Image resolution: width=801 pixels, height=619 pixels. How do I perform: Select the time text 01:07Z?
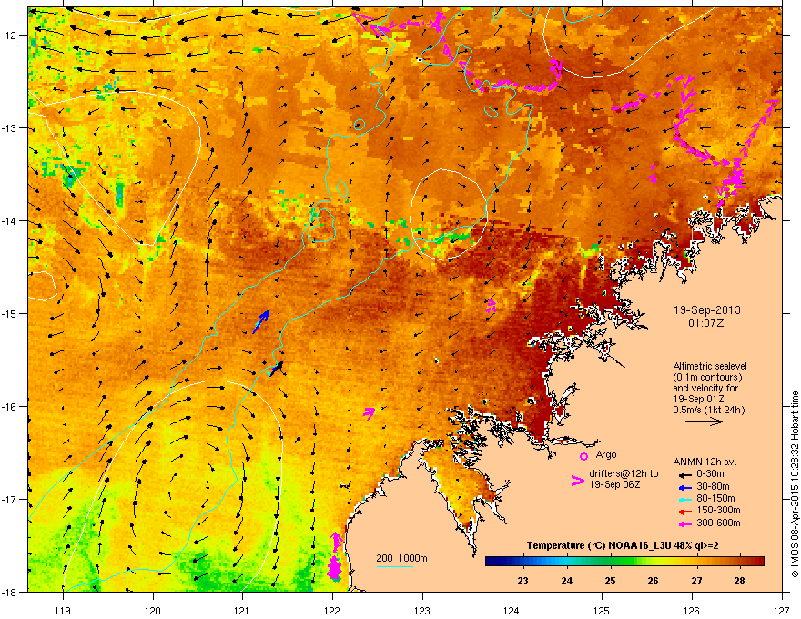coord(706,323)
